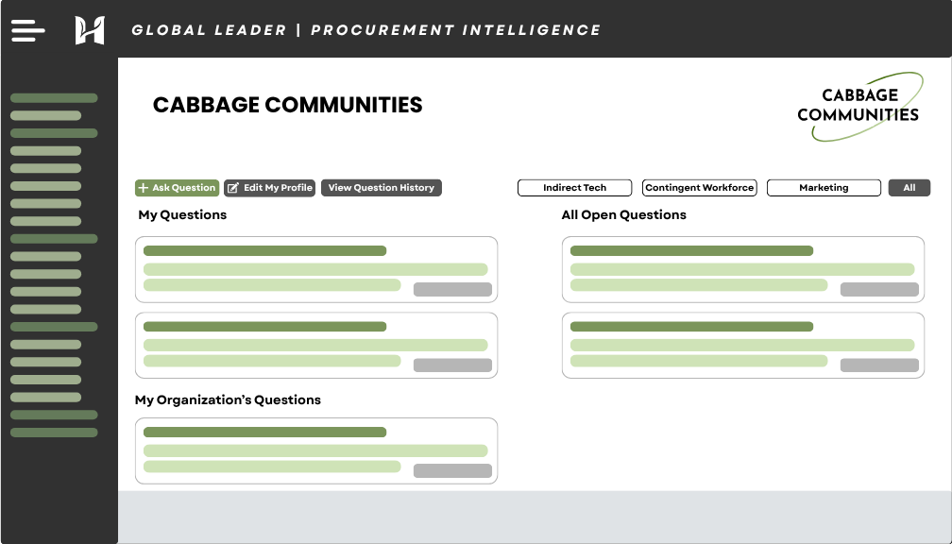Select the topmost item in the left sidebar

click(54, 98)
